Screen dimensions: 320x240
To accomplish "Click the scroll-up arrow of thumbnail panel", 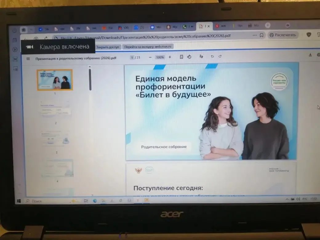I will [x=90, y=67].
